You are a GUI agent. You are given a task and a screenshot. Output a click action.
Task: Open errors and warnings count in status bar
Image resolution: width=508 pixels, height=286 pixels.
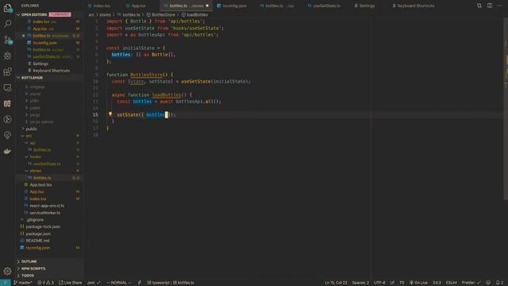point(46,283)
